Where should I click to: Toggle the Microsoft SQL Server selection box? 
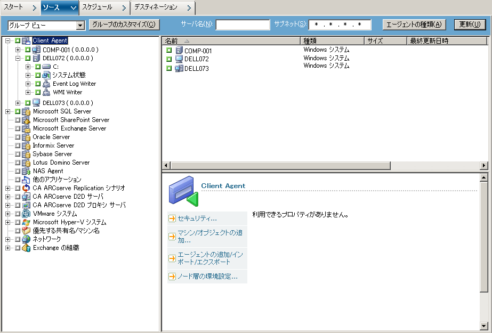click(x=18, y=111)
